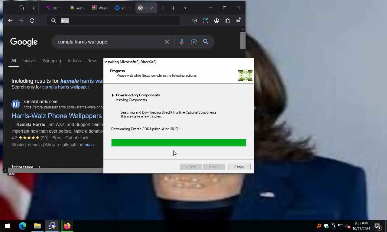Open the notification center
The image size is (387, 232).
378,226
